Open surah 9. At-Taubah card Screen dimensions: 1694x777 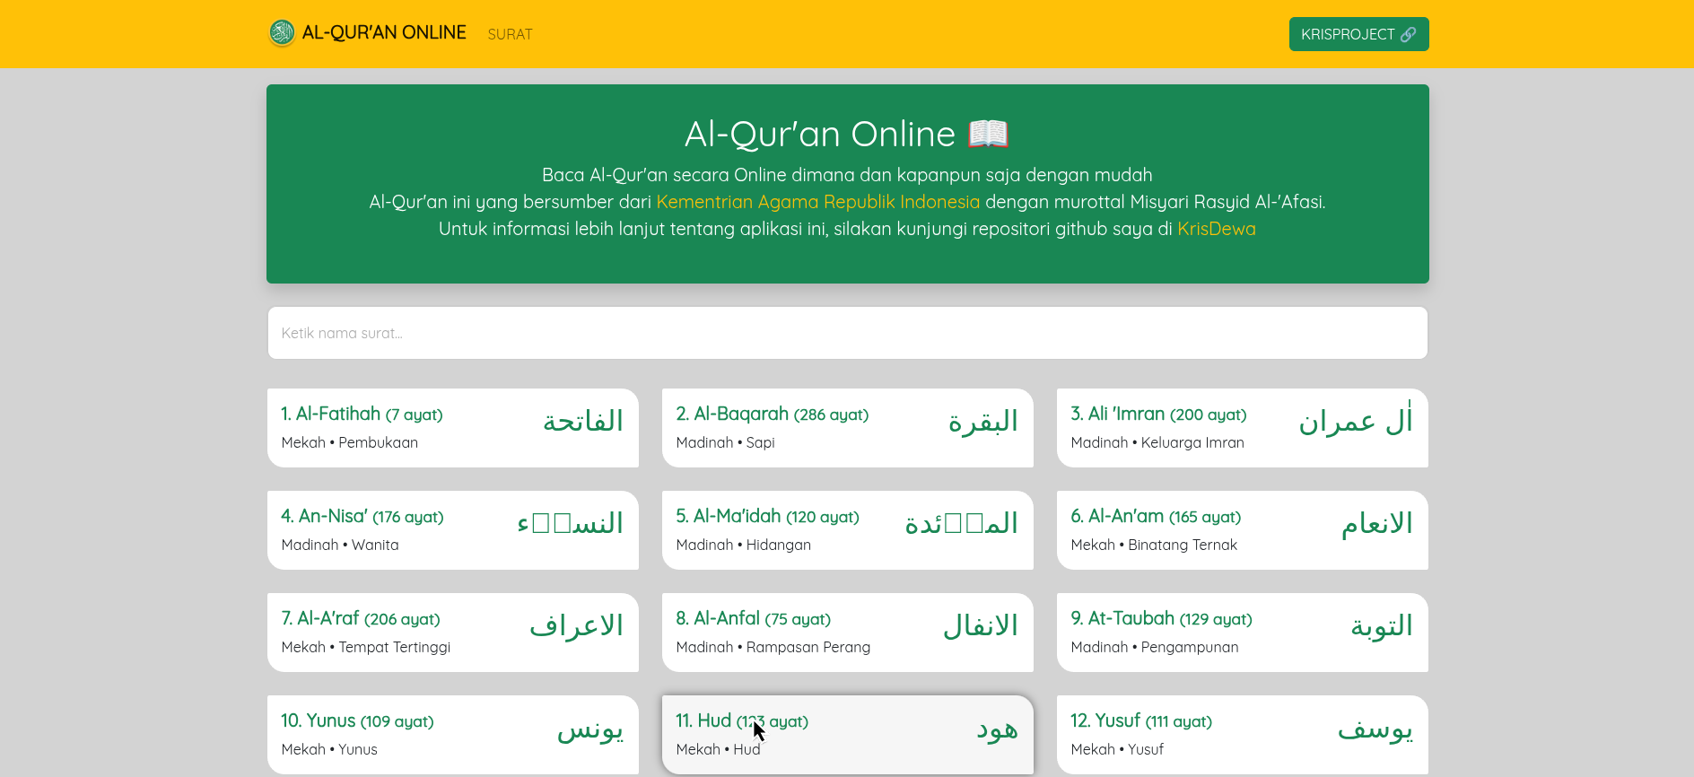[x=1243, y=633]
